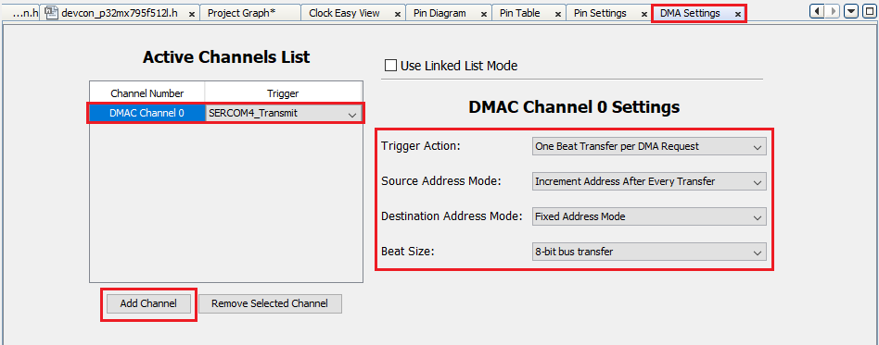879x345 pixels.
Task: Close the Pin Diagram tab
Action: click(x=483, y=15)
